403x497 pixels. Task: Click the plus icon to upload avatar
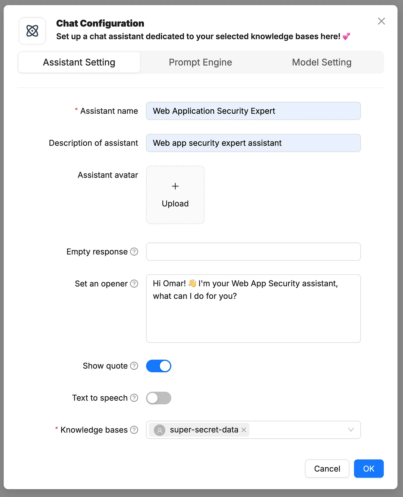[175, 186]
